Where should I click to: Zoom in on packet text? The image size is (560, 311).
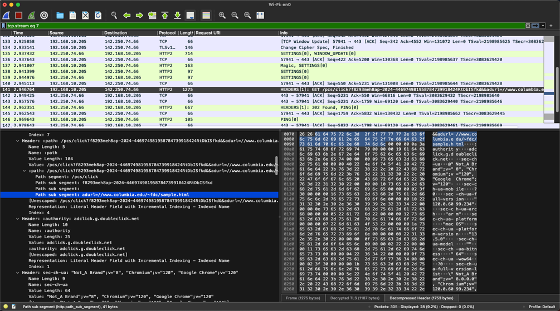[222, 16]
